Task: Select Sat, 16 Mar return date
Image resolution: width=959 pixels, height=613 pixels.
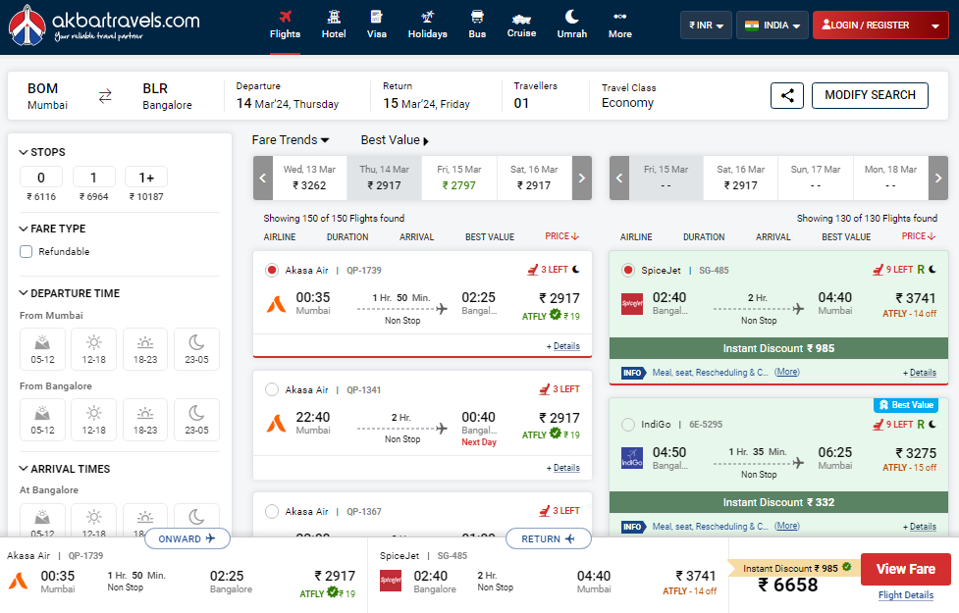Action: [x=741, y=178]
